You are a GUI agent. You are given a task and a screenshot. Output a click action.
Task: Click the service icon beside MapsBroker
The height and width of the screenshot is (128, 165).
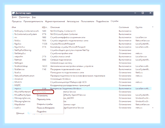pyautogui.click(x=13, y=105)
